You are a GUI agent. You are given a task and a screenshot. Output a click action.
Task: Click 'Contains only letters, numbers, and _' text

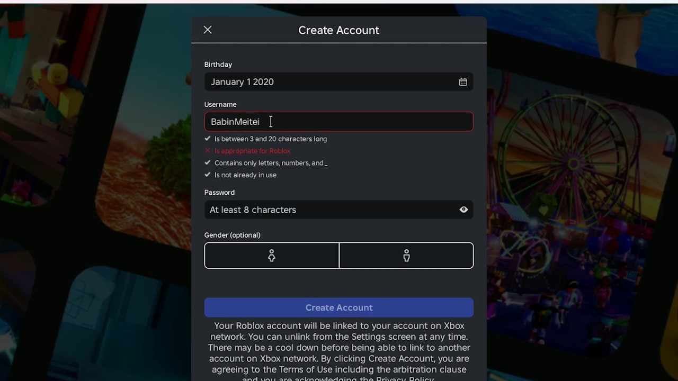click(271, 163)
